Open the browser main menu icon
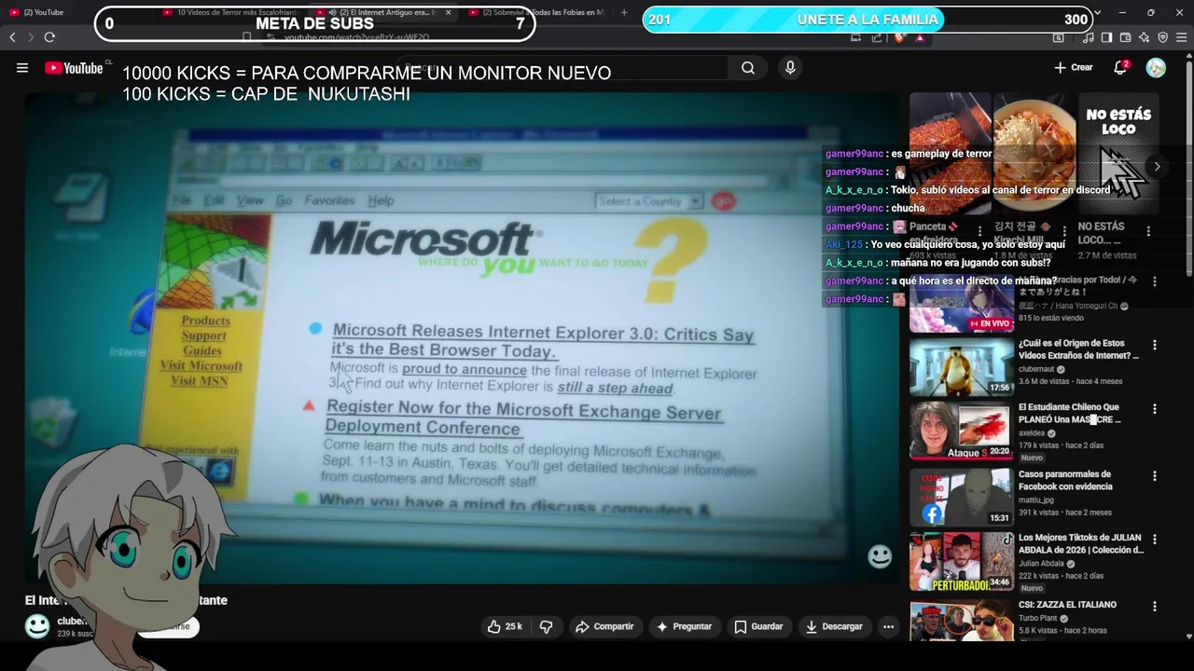1194x671 pixels. point(1182,37)
